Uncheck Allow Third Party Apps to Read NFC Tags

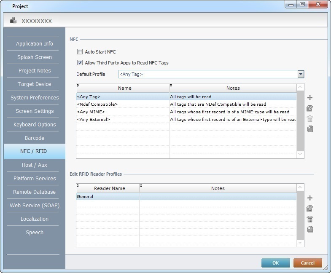(x=80, y=63)
